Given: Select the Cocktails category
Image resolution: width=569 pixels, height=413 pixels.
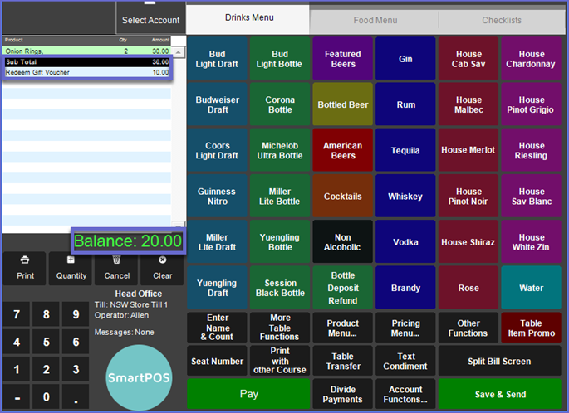Looking at the screenshot, I should [x=343, y=197].
